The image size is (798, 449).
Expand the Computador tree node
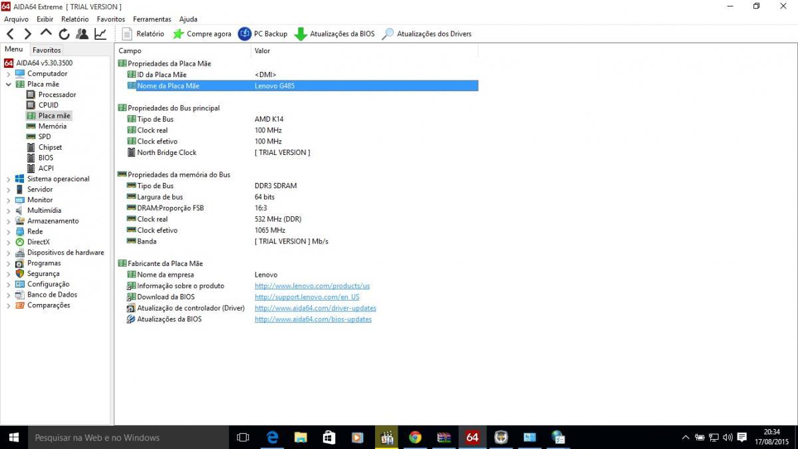tap(8, 74)
